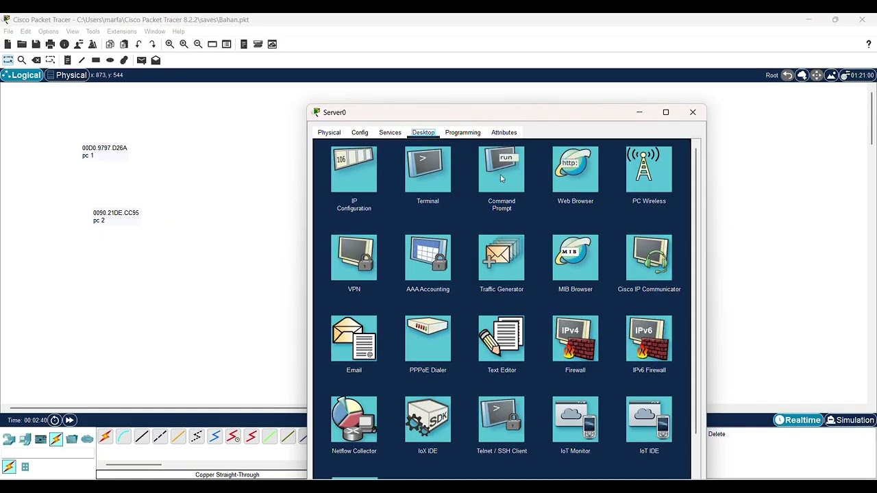Select the Fiber orange cable type
Screen dimensions: 877x493
(x=178, y=436)
